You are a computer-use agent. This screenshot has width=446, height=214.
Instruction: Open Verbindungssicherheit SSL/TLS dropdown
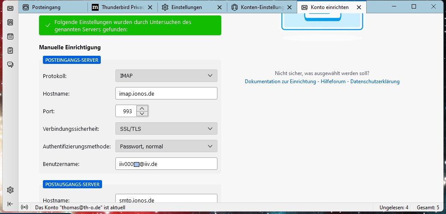tap(166, 129)
